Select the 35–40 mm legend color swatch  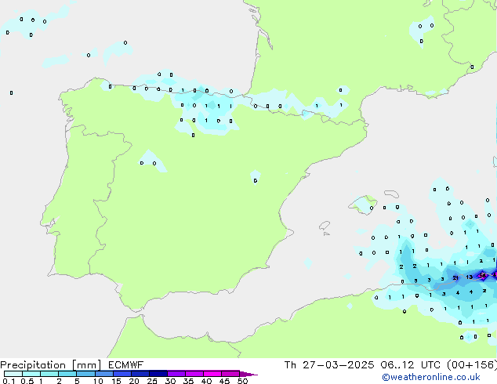(194, 374)
